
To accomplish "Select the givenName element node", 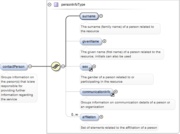I will tap(91, 41).
